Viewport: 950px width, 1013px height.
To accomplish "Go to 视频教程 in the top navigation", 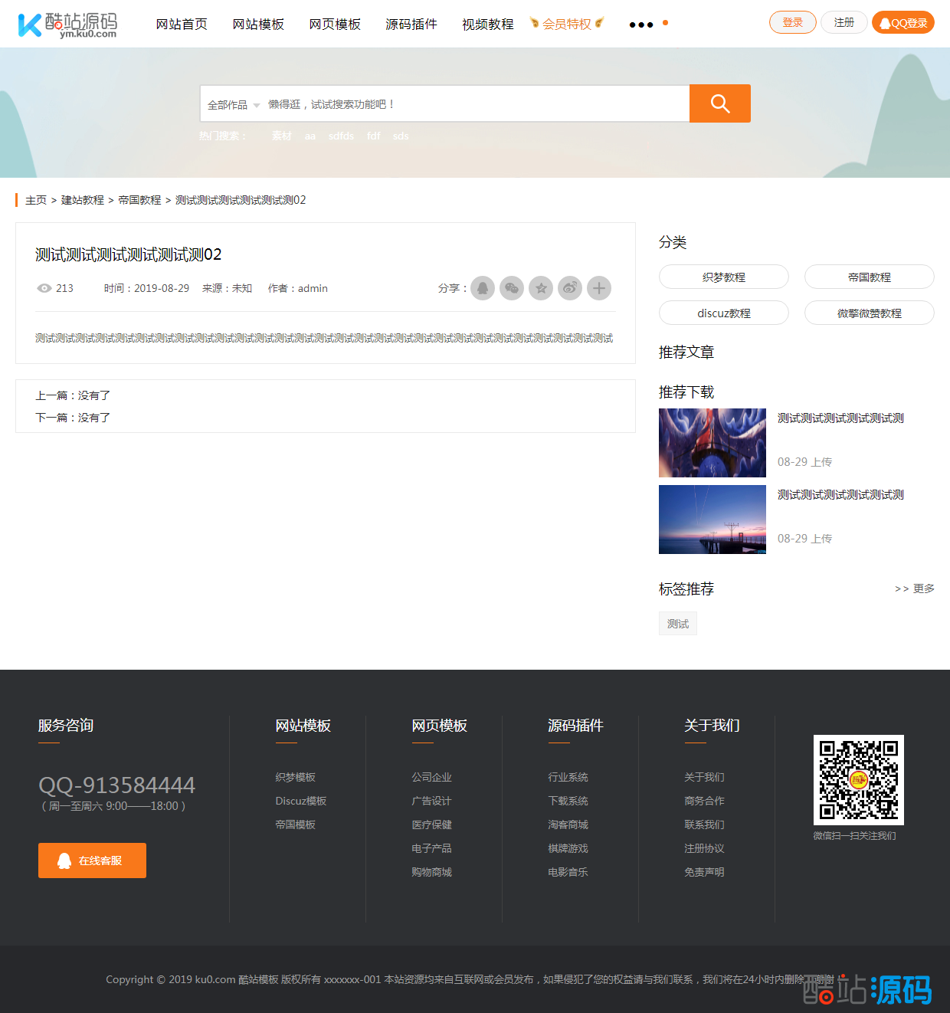I will [x=487, y=25].
